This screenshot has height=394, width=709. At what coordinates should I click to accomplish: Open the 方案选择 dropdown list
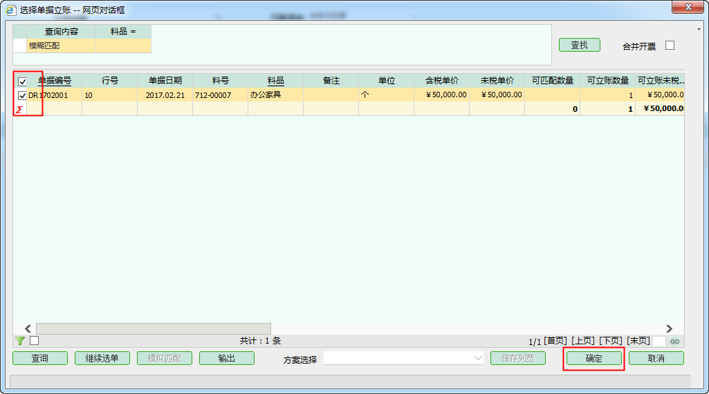[x=478, y=358]
